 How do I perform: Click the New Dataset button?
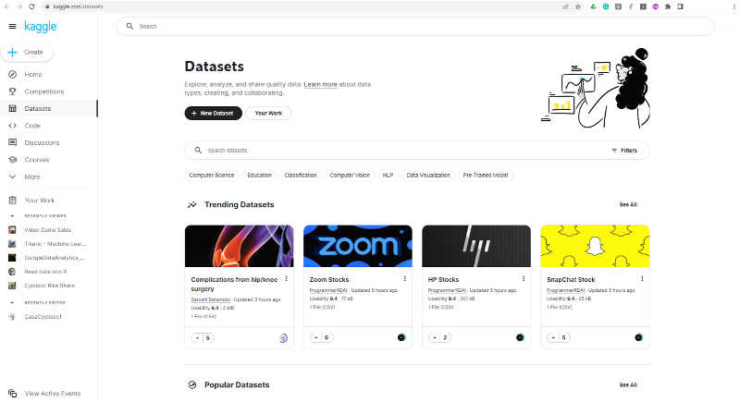point(213,113)
